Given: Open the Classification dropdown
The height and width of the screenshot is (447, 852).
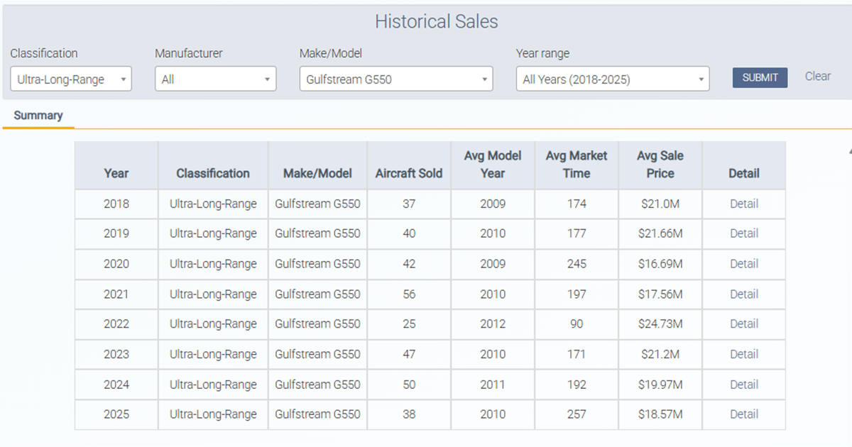Looking at the screenshot, I should pyautogui.click(x=70, y=79).
